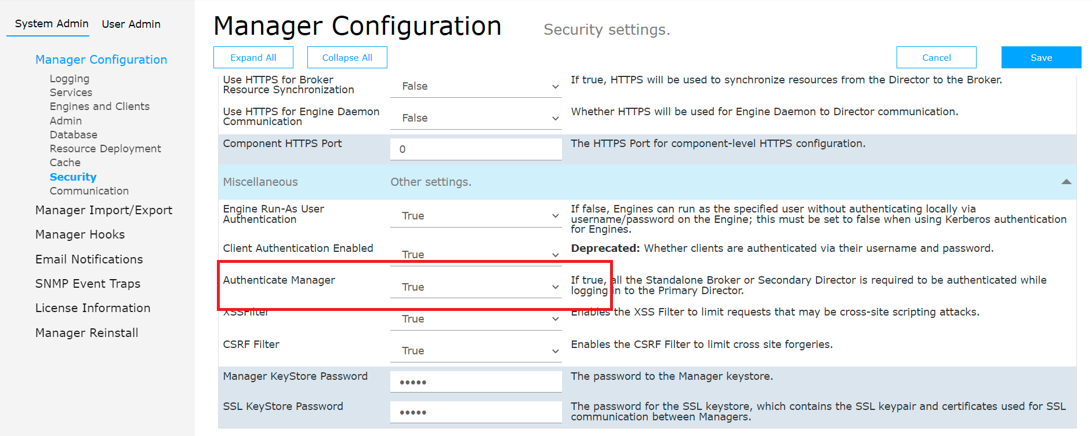Open the License Information page

[x=93, y=308]
